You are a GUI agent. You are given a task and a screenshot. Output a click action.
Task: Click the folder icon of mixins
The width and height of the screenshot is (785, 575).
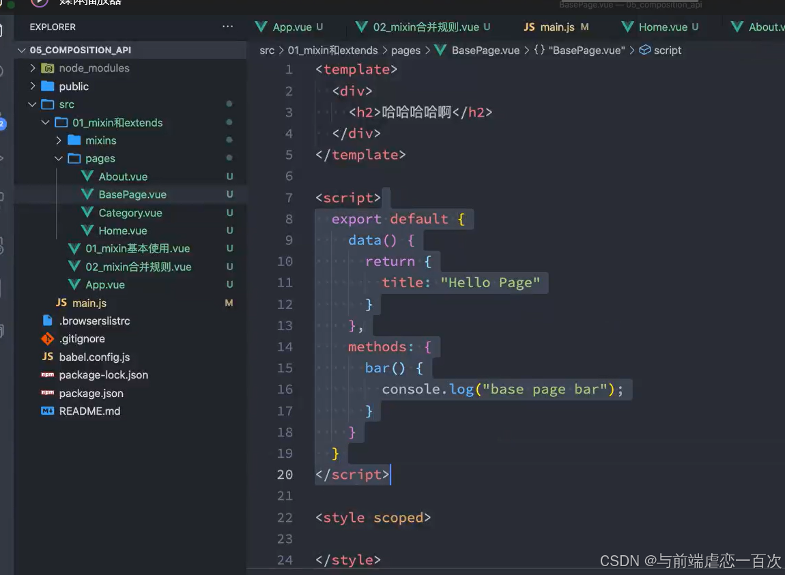tap(74, 140)
